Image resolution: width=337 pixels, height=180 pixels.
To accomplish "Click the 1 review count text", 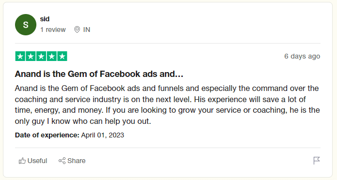I will click(x=53, y=30).
